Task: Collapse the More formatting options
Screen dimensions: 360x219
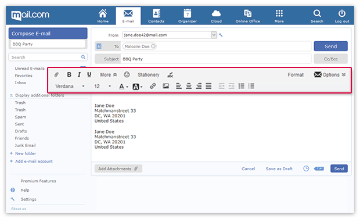Action: pyautogui.click(x=109, y=75)
